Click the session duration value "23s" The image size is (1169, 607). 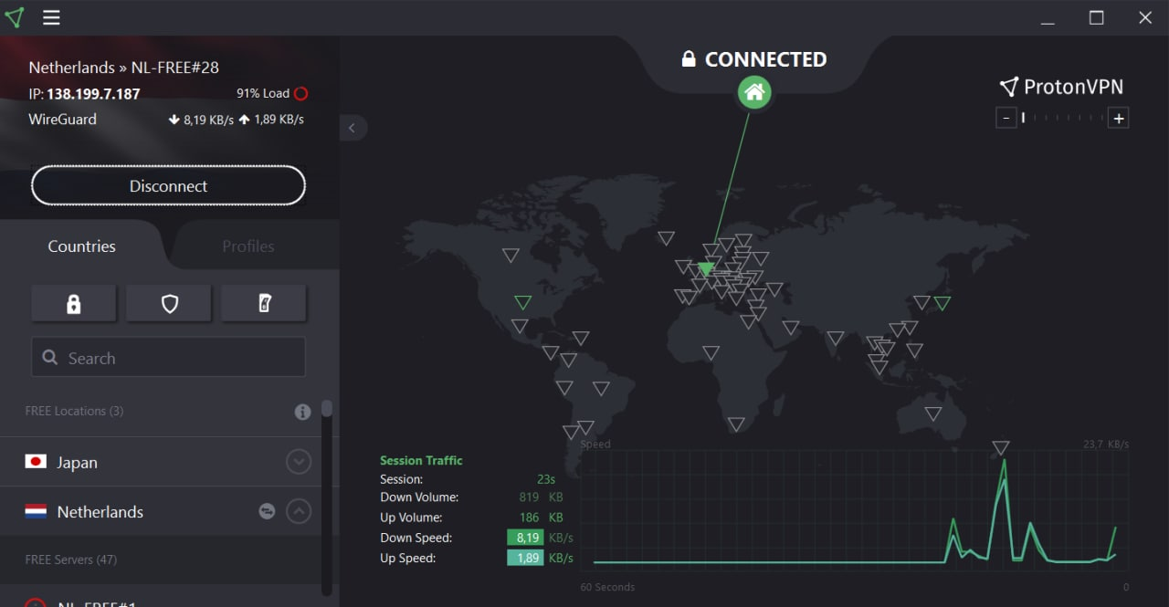pyautogui.click(x=546, y=478)
